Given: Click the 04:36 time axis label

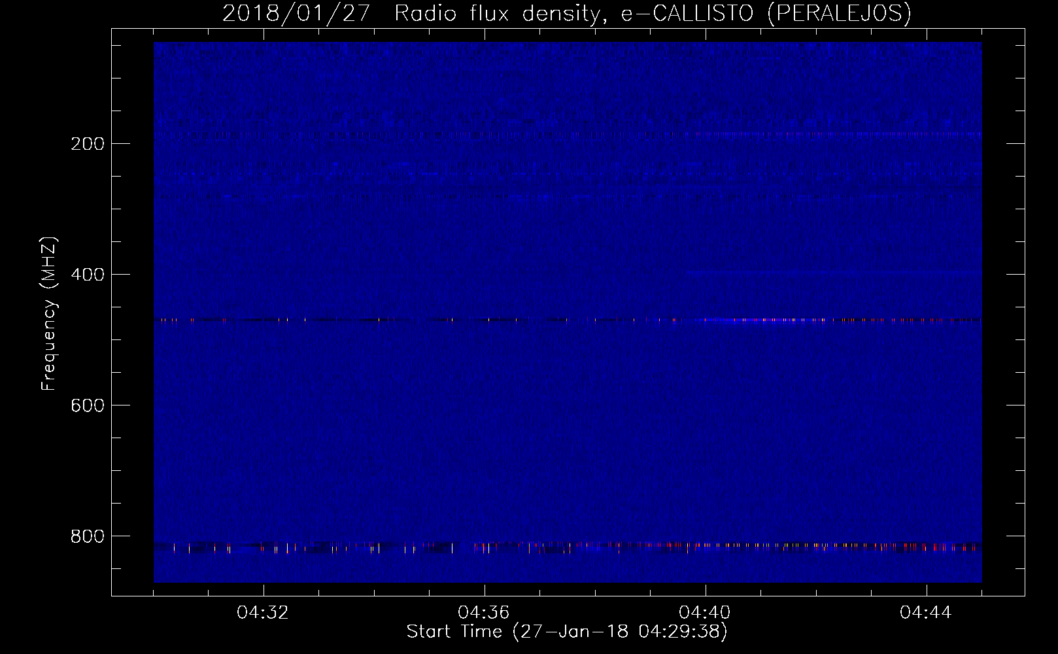Looking at the screenshot, I should point(484,613).
